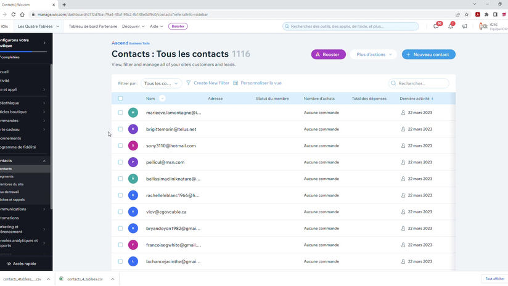Open Tableau de bord Partenaire menu item
Screen dimensions: 508x286
(93, 27)
